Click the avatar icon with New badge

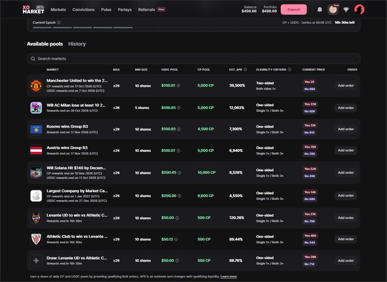pos(333,10)
